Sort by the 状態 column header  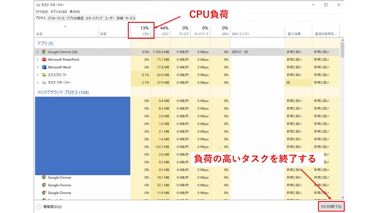pos(114,31)
